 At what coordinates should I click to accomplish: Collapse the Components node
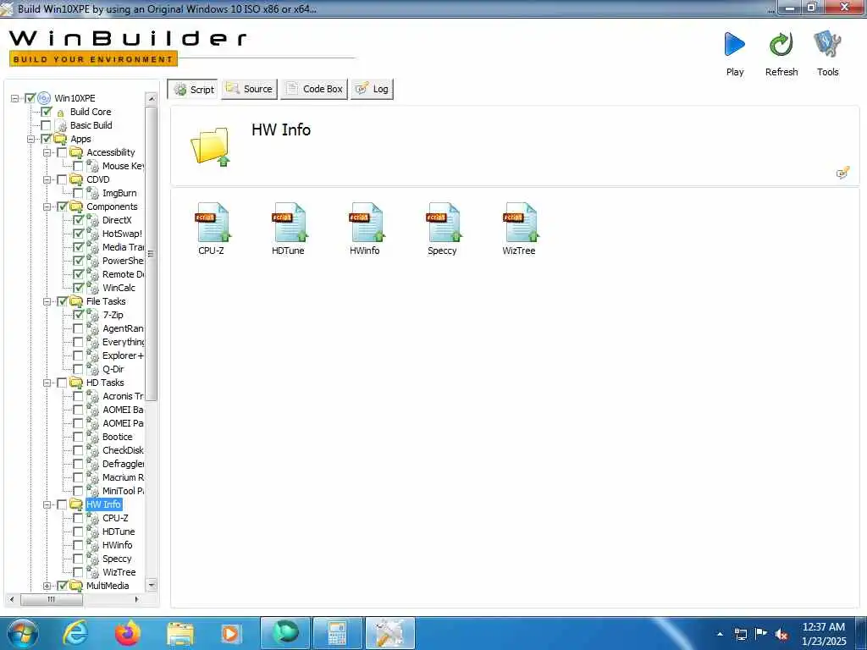pos(47,207)
